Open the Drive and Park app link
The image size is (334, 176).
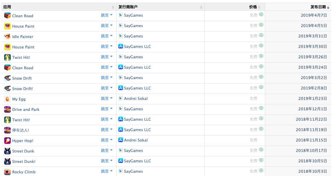click(x=26, y=110)
